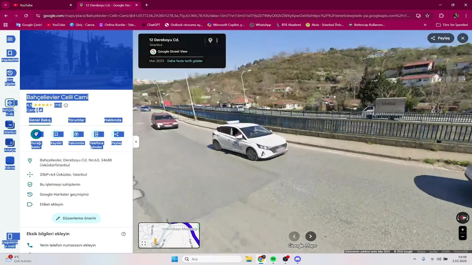Switch to the Hakkında tab
The height and width of the screenshot is (265, 472).
(113, 120)
